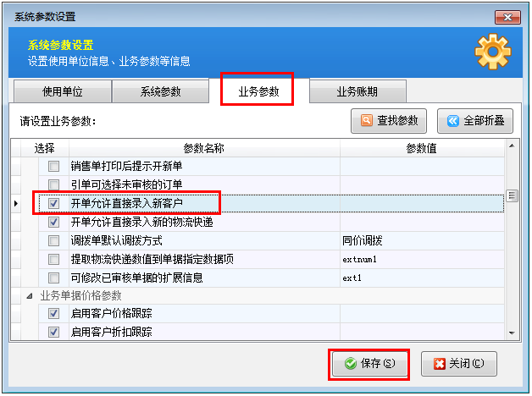Select the 业务账期 tab
The image size is (532, 396).
click(357, 91)
